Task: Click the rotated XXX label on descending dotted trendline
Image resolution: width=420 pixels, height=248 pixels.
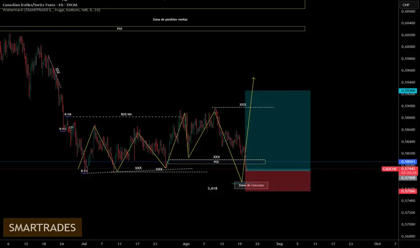Action: (x=57, y=70)
